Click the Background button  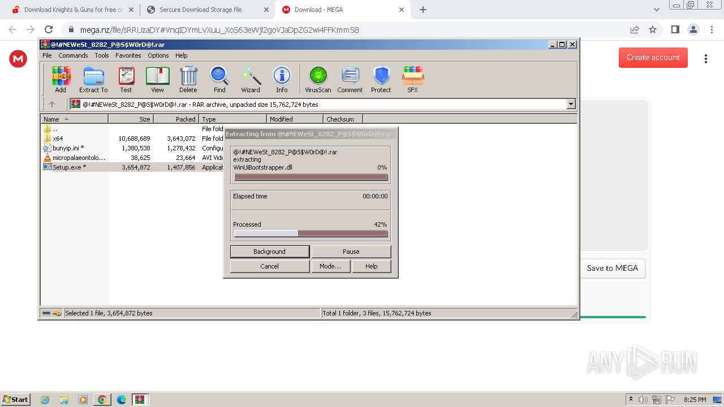click(x=269, y=252)
